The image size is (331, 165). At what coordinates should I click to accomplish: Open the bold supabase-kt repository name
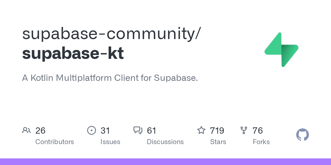click(73, 53)
